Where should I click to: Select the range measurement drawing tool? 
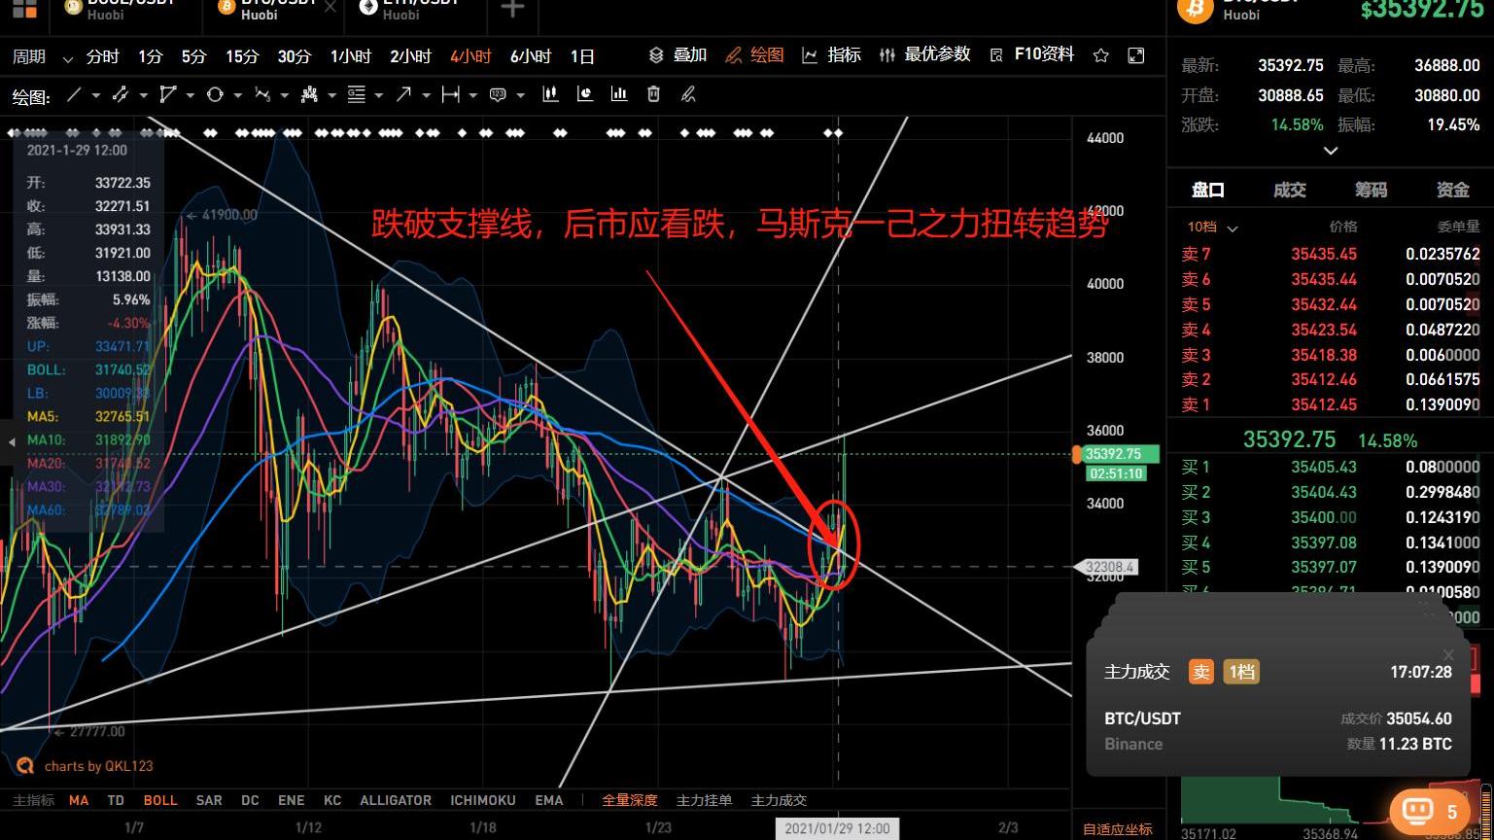[x=450, y=94]
